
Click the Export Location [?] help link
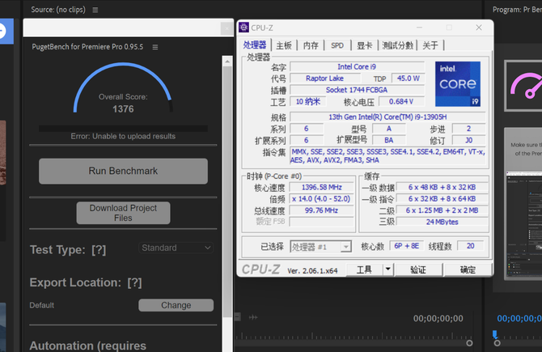click(134, 283)
